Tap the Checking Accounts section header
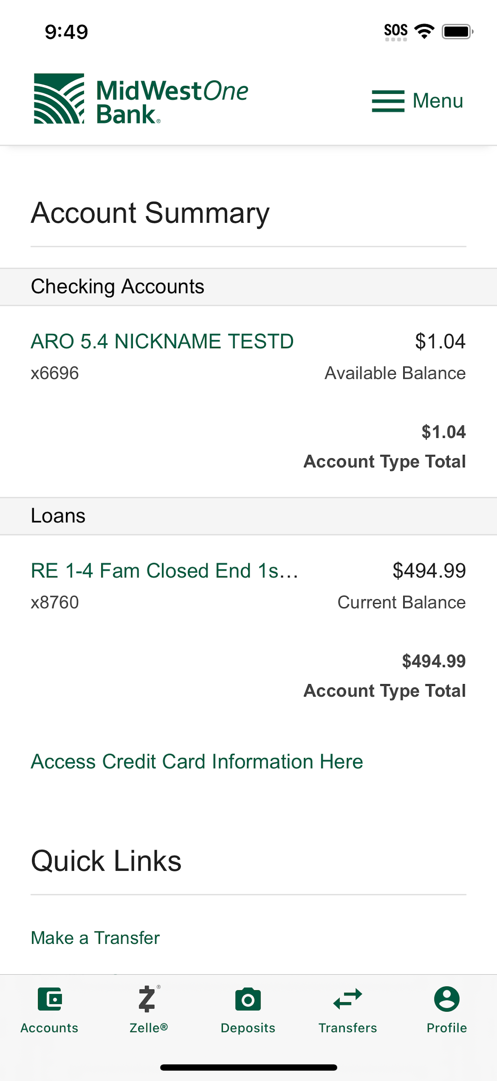 pos(248,287)
